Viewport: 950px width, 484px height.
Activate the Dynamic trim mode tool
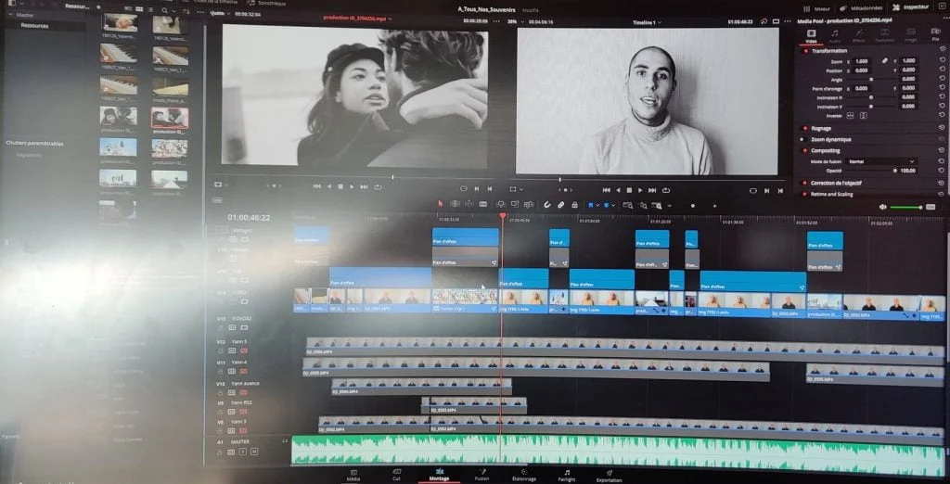coord(469,204)
